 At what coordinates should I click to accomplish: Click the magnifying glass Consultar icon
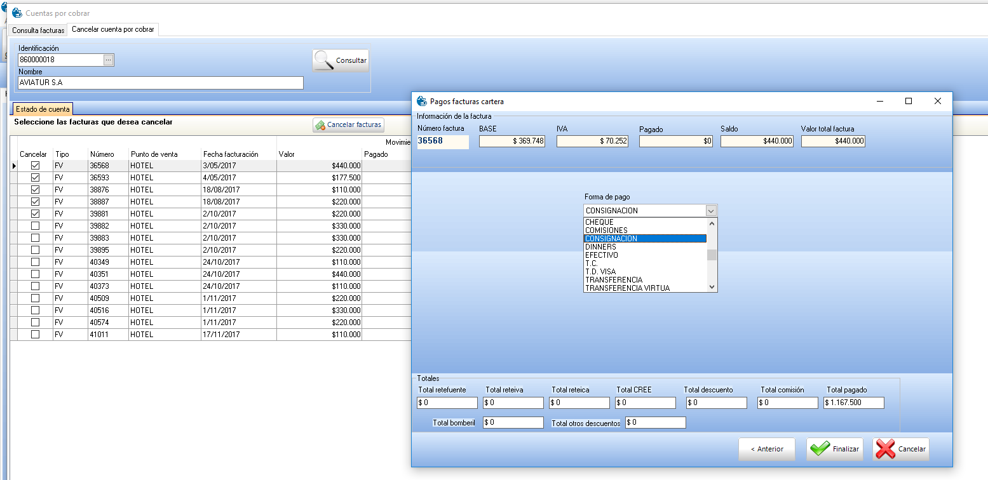(x=324, y=60)
